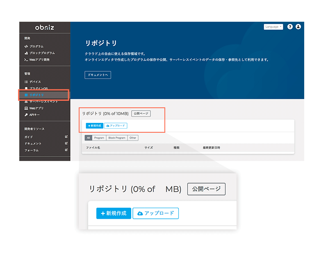Click the small アップロード button
The width and height of the screenshot is (328, 254).
[116, 126]
